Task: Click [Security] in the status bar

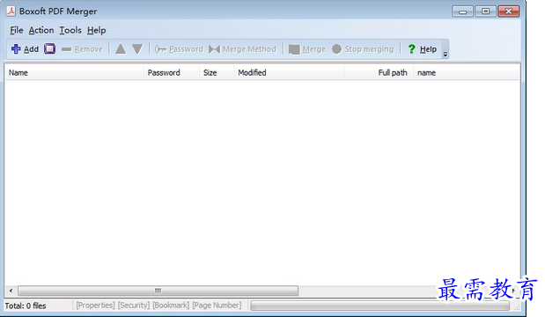Action: [134, 306]
